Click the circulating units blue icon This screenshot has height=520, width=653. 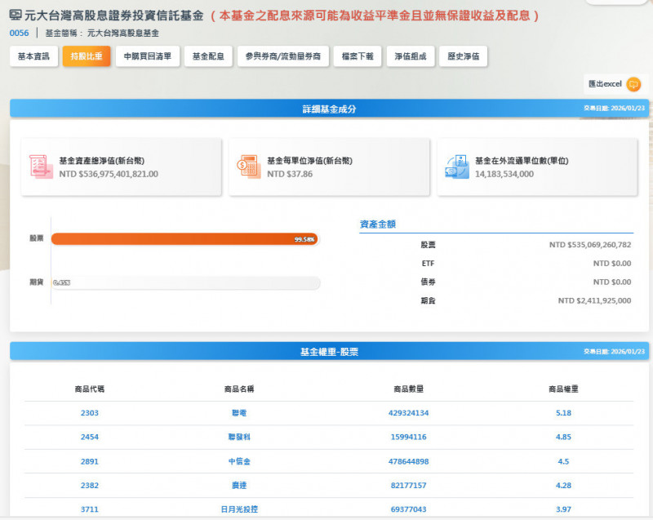[x=457, y=167]
